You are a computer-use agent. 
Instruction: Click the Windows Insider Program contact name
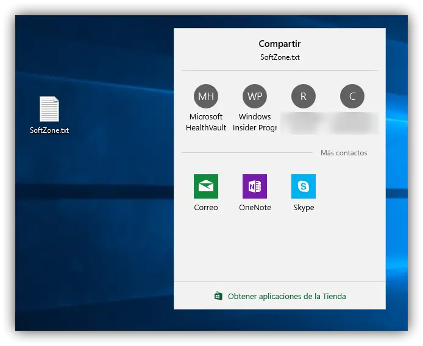(x=255, y=122)
